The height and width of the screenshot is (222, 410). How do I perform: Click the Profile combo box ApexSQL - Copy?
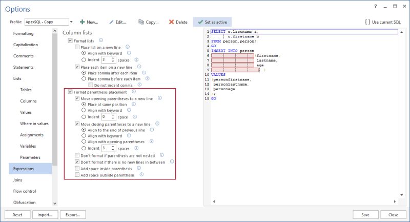[47, 22]
